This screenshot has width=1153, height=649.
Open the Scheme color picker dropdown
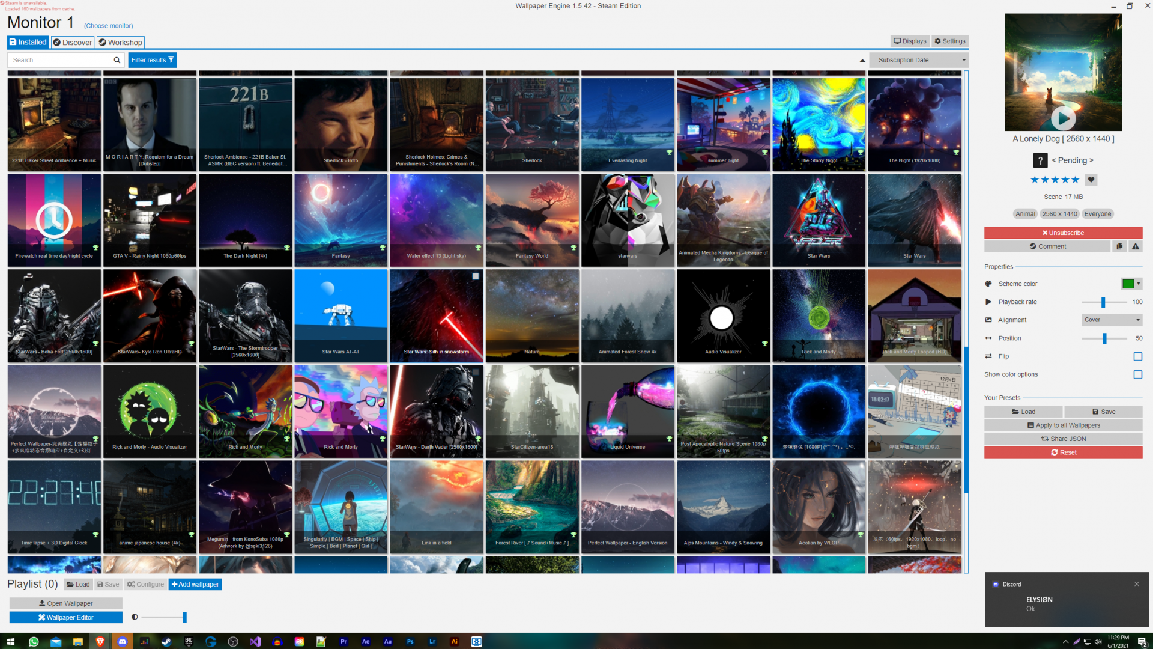1131,284
